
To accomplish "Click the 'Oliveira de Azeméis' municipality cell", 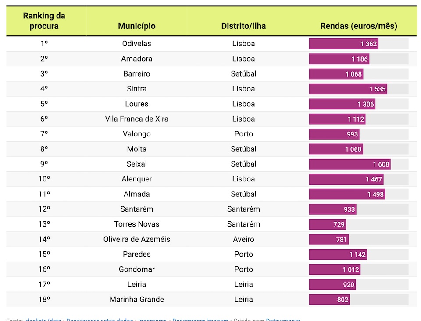I will click(x=136, y=239).
